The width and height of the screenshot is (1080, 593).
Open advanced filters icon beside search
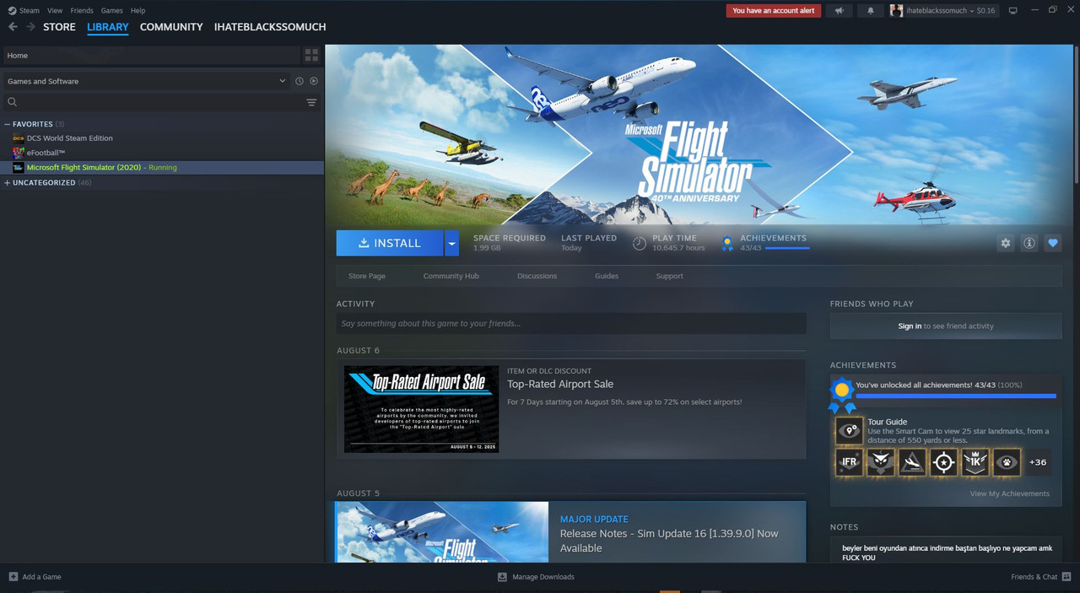pos(311,102)
